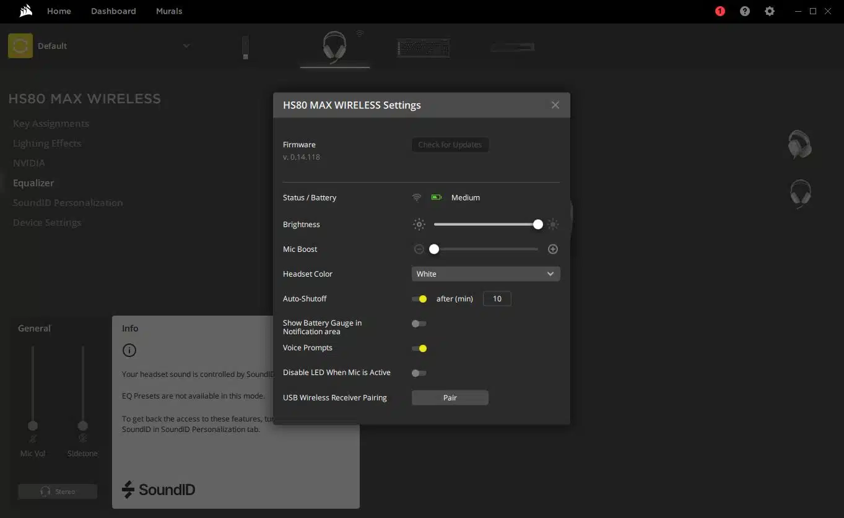Decrease mic boost with minus icon
The image size is (844, 518).
click(419, 249)
